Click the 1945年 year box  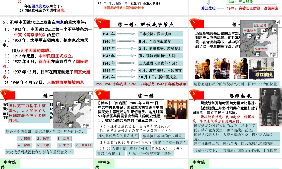[x=109, y=34]
